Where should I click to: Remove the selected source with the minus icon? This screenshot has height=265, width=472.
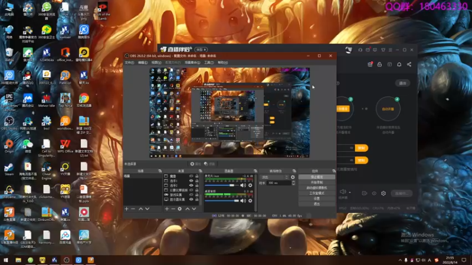[173, 208]
